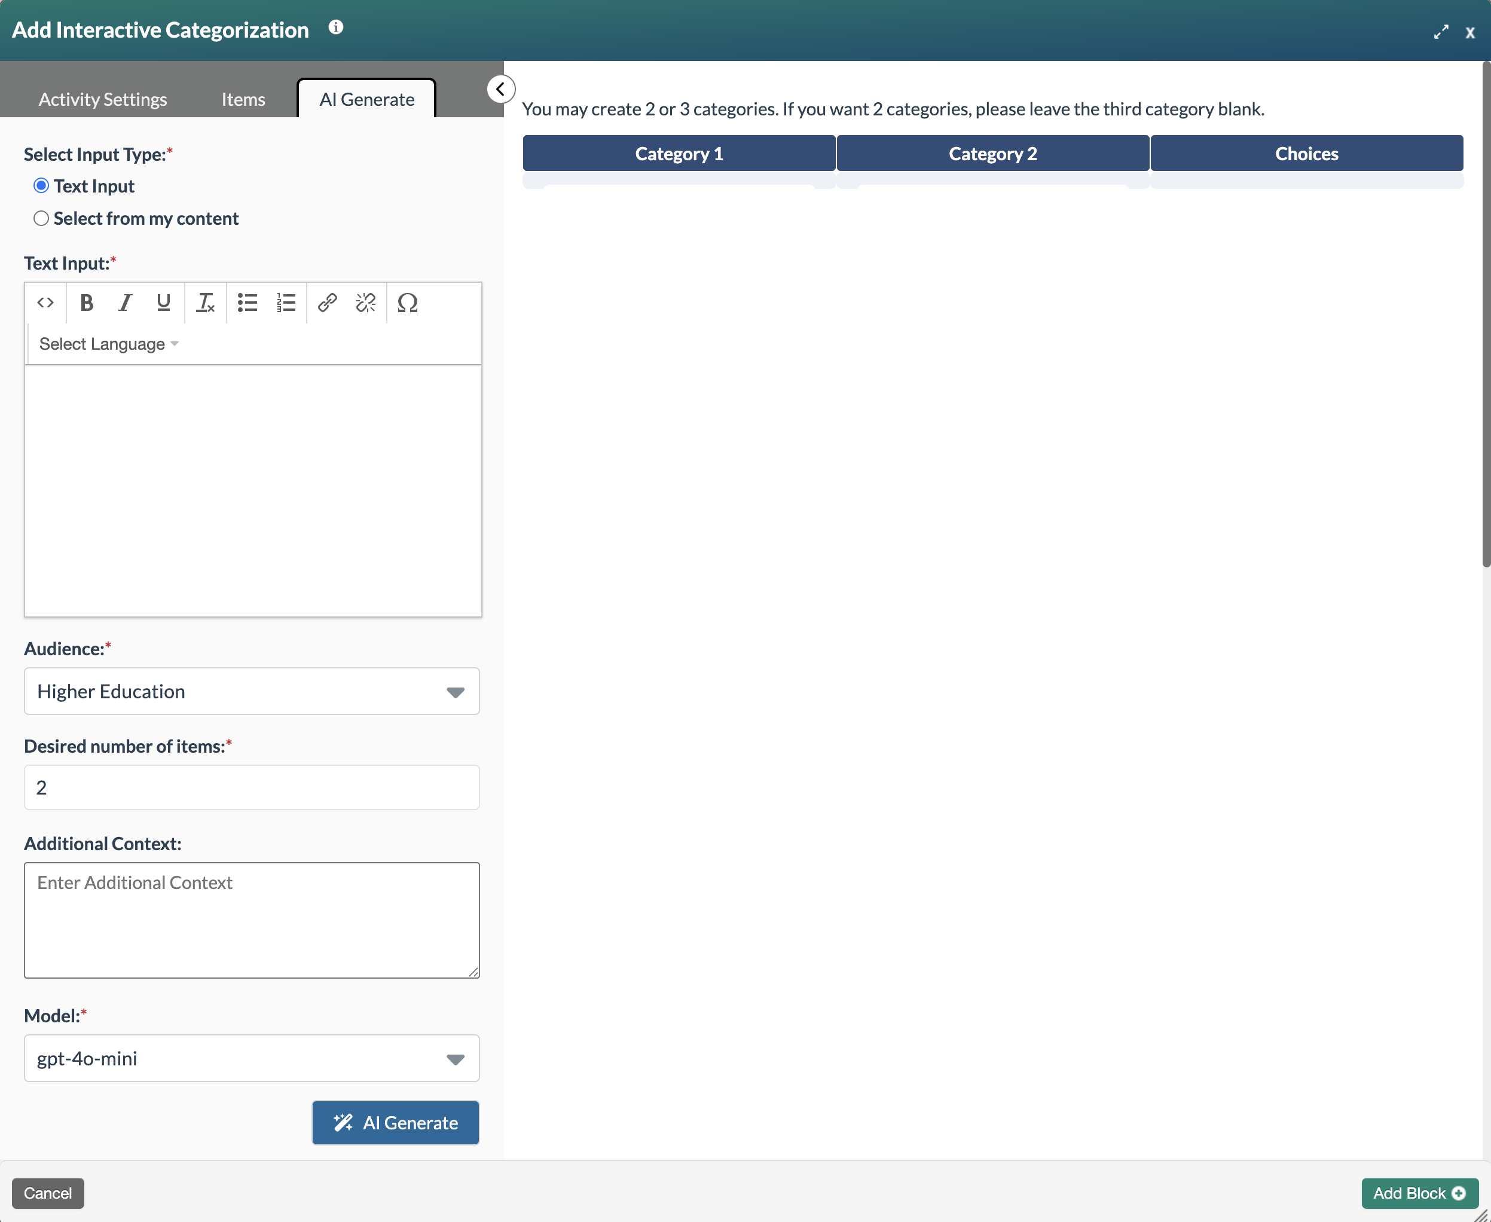Viewport: 1491px width, 1222px height.
Task: Toggle underline formatting in text editor
Action: (x=163, y=303)
